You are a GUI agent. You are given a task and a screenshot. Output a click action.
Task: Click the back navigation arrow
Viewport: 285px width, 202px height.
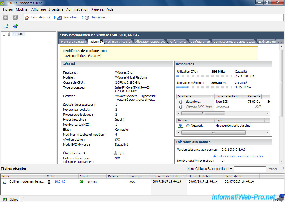(6, 17)
